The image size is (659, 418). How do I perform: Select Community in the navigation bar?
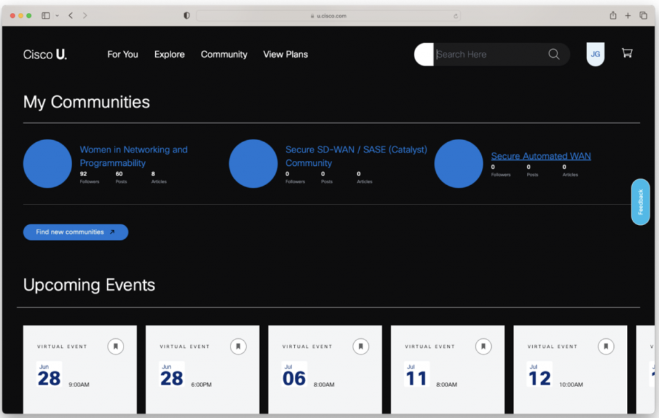click(x=224, y=55)
